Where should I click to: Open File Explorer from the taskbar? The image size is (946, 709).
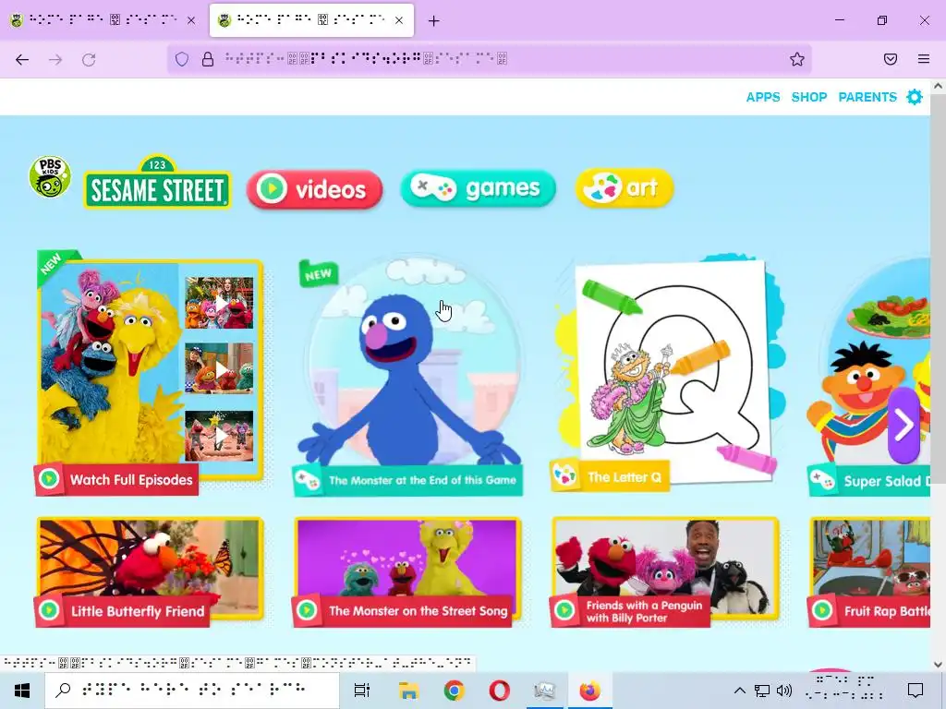coord(408,691)
